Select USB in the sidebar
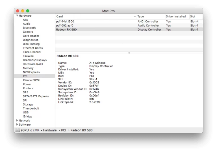 click(x=26, y=113)
